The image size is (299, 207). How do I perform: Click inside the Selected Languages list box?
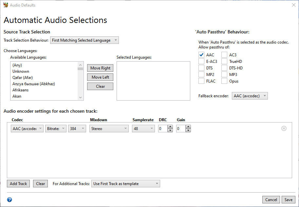pyautogui.click(x=153, y=81)
